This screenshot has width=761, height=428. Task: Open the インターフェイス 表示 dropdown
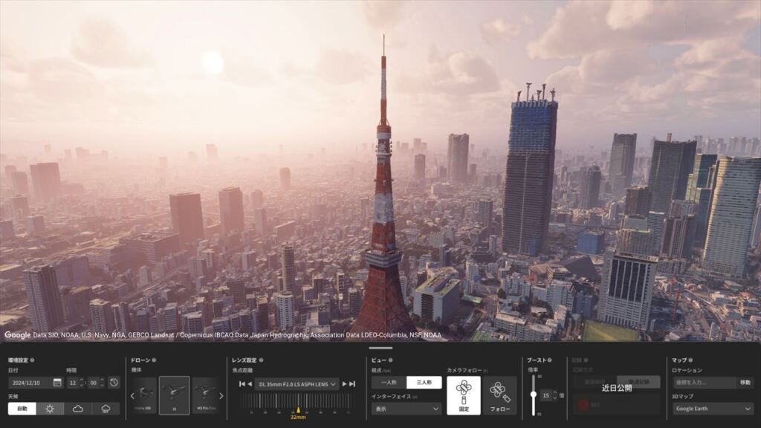click(x=404, y=407)
